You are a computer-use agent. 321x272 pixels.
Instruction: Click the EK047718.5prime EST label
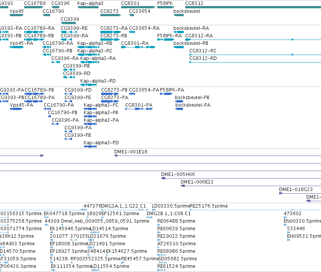click(x=64, y=214)
